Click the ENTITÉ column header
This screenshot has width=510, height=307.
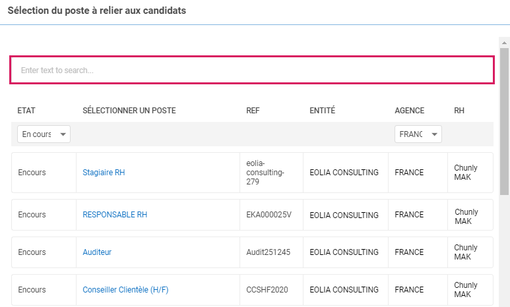322,111
